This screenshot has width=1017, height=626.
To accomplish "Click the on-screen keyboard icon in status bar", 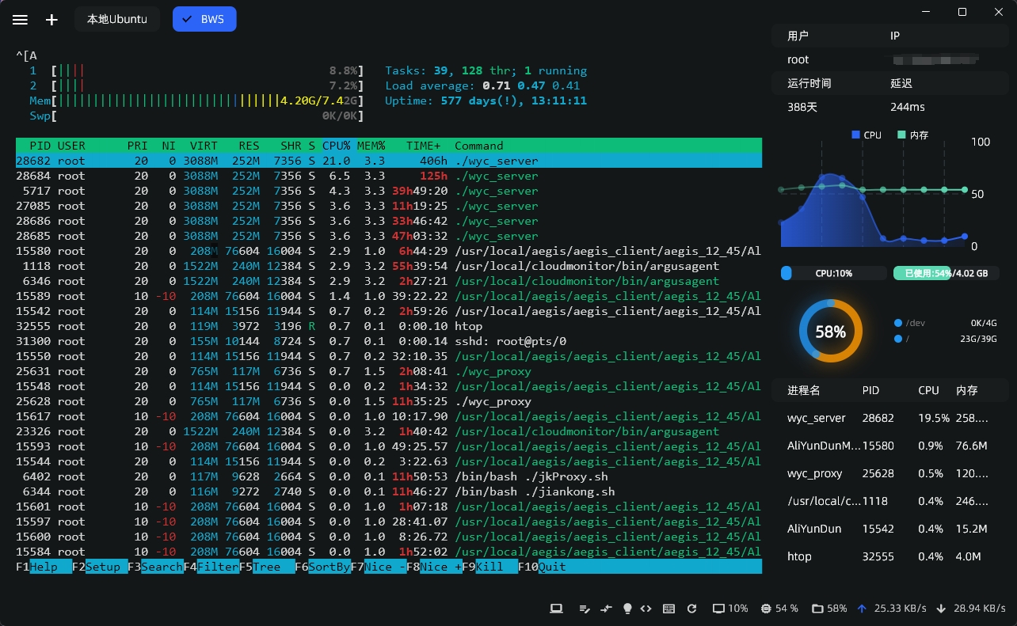I will (669, 609).
